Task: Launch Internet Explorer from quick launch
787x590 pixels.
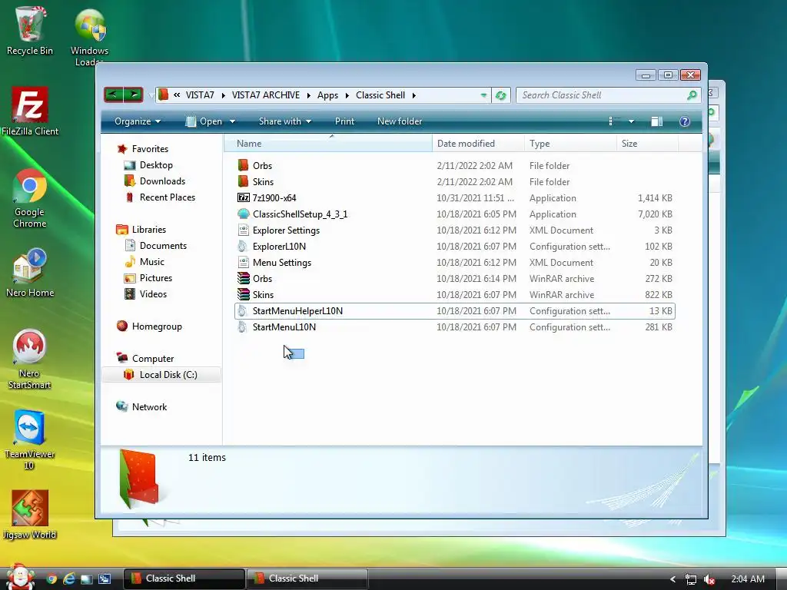Action: click(68, 578)
